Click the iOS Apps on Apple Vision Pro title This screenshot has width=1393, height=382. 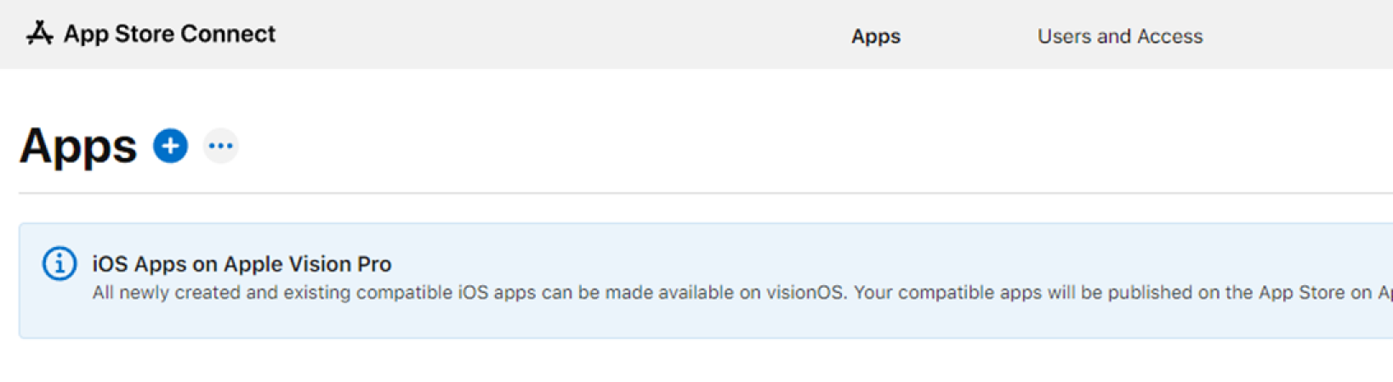[242, 264]
